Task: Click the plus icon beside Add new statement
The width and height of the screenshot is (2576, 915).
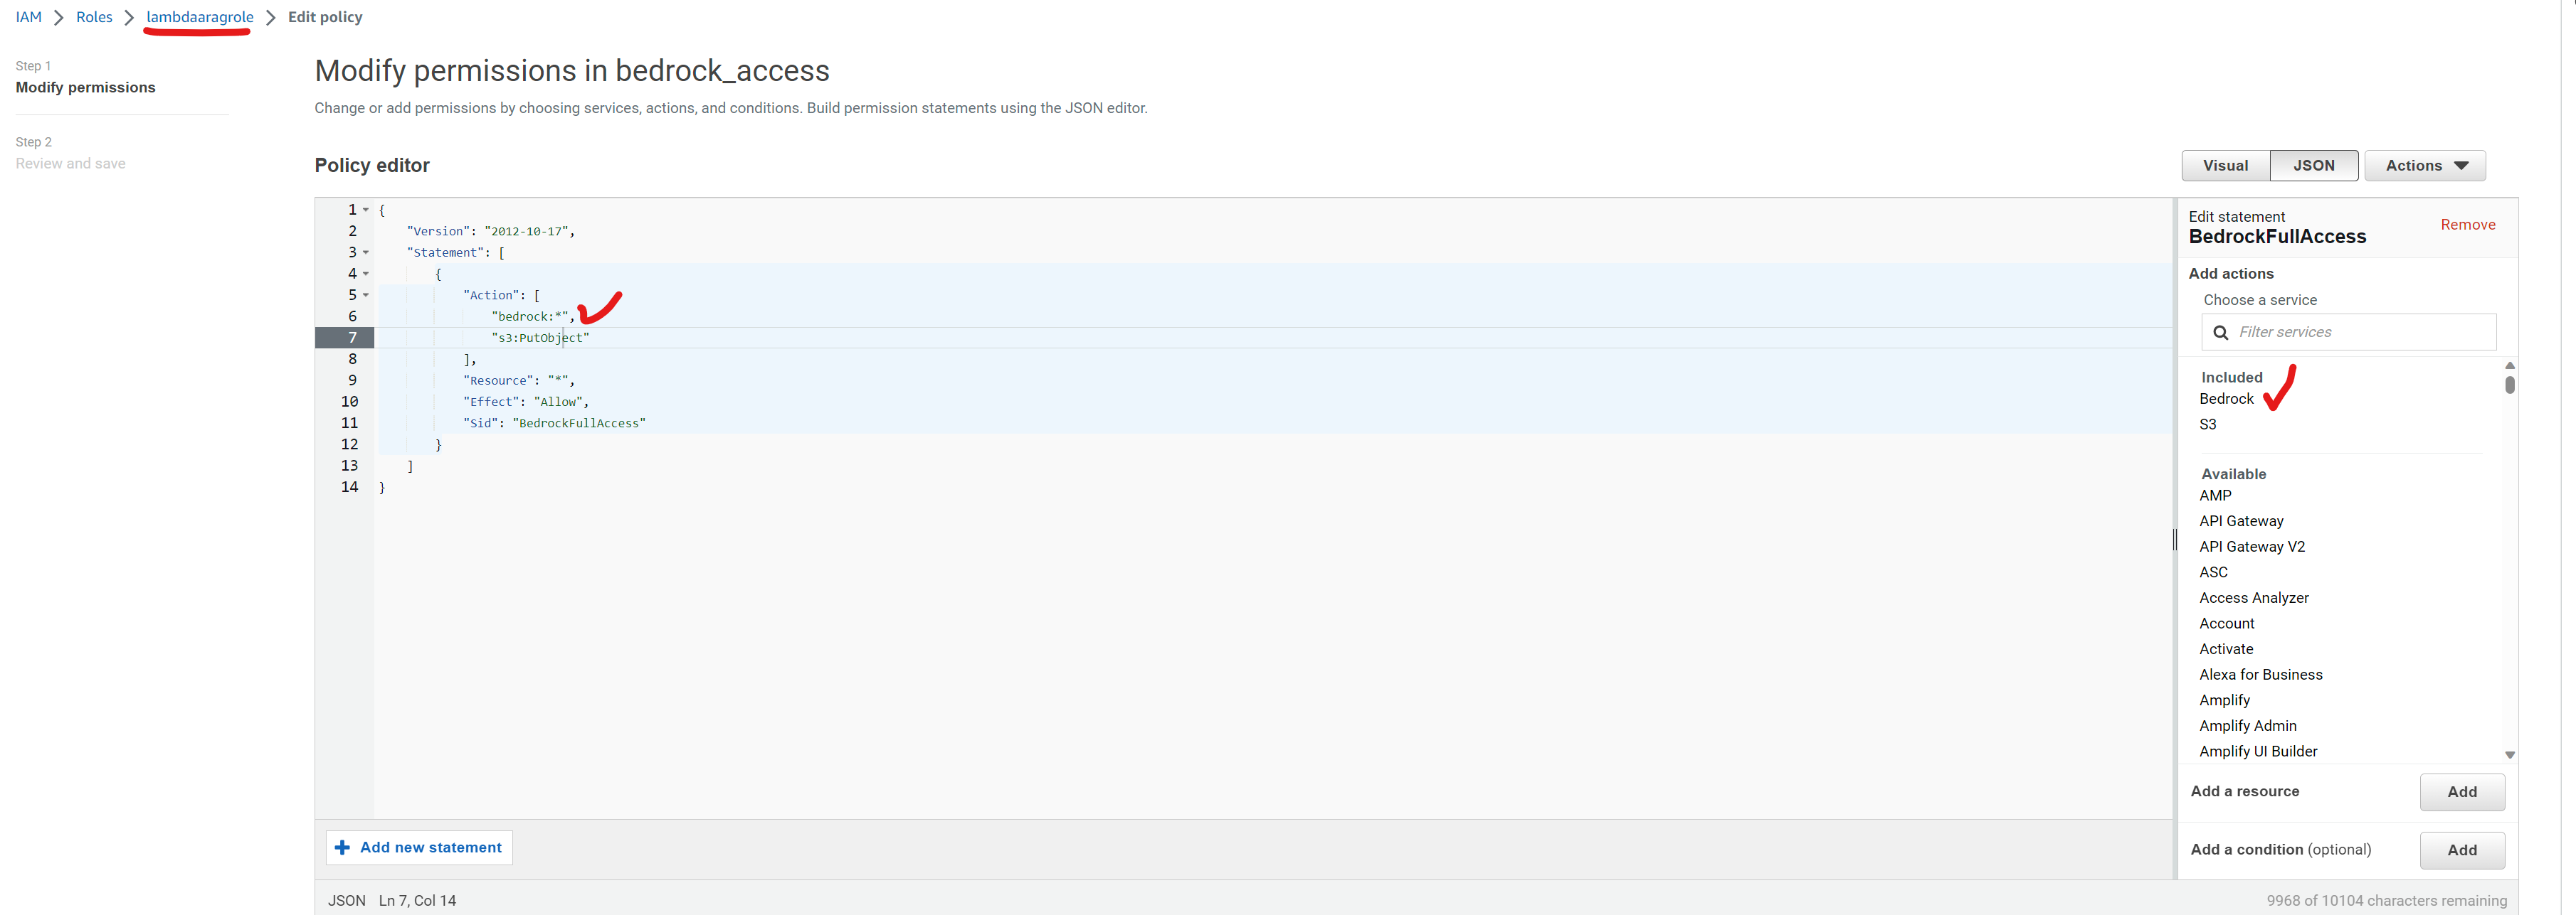Action: point(343,847)
